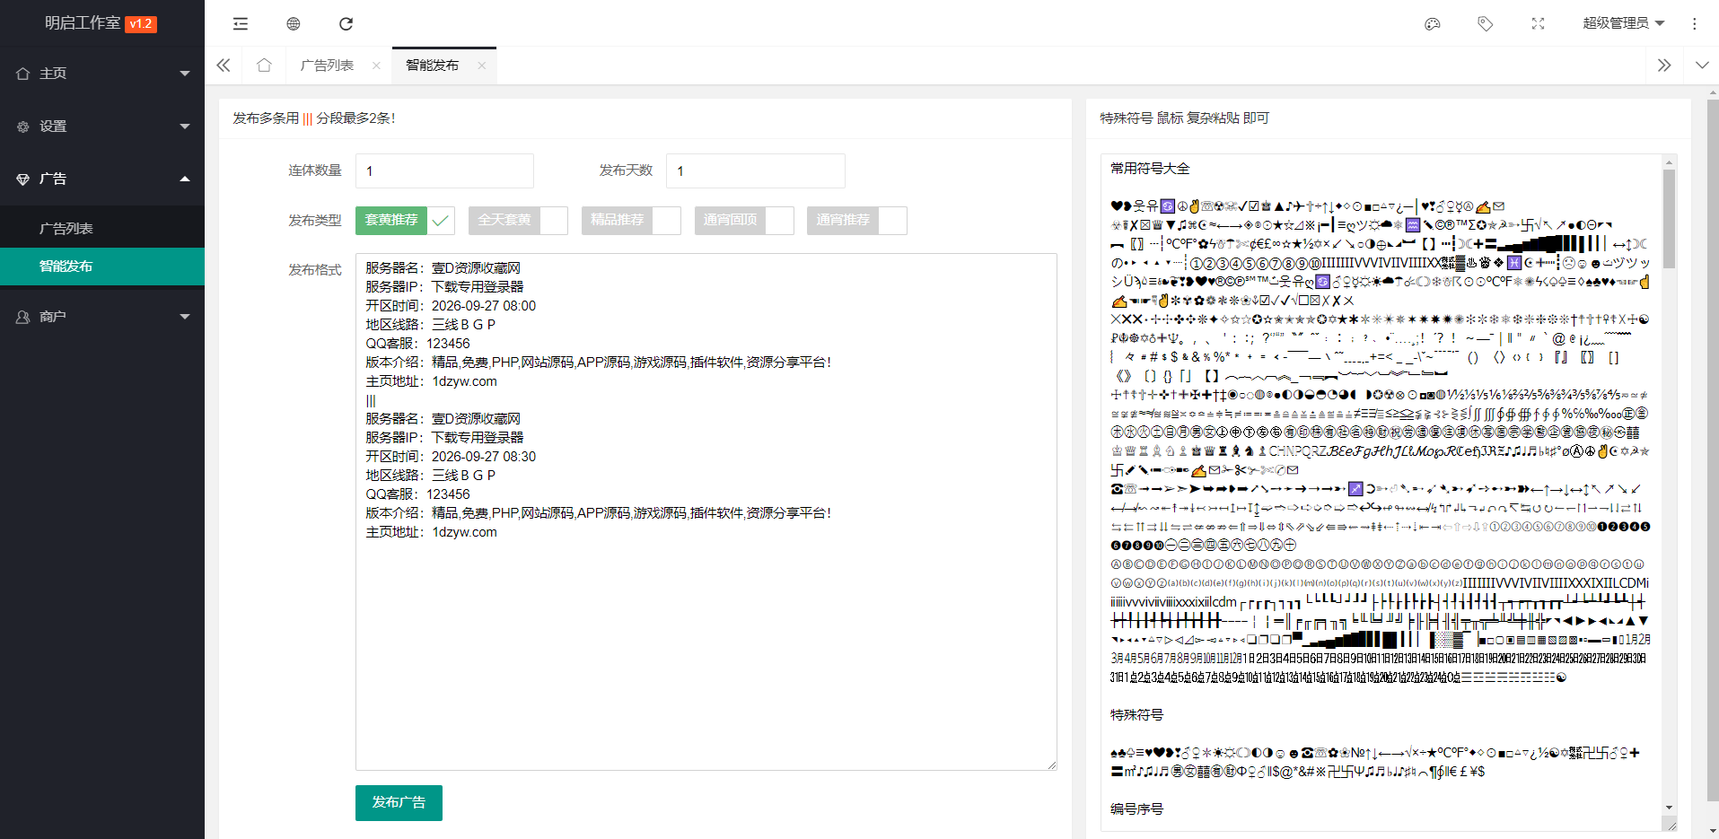Switch to the 智能发布 tab

432,66
